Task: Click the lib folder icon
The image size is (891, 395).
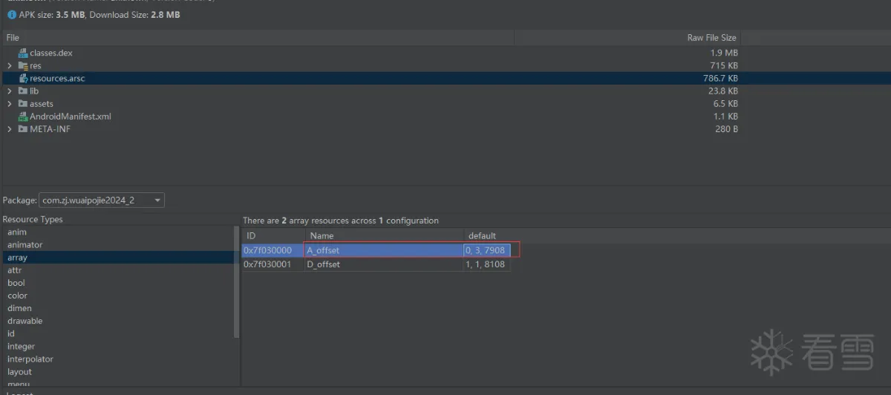Action: [23, 91]
